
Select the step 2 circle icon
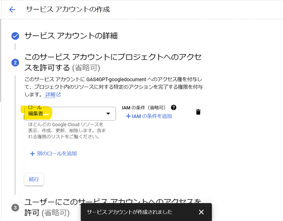pyautogui.click(x=15, y=63)
